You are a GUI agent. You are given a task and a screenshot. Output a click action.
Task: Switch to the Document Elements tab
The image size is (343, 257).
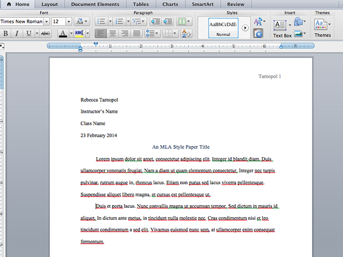point(95,4)
